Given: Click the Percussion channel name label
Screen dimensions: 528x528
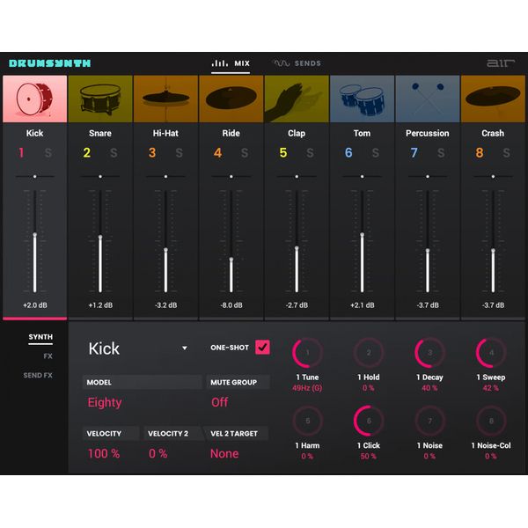Looking at the screenshot, I should tap(428, 134).
